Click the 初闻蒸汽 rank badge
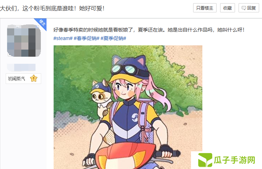262x169 pixels. pyautogui.click(x=23, y=79)
